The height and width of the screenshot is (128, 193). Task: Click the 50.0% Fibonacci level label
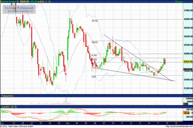(94, 60)
